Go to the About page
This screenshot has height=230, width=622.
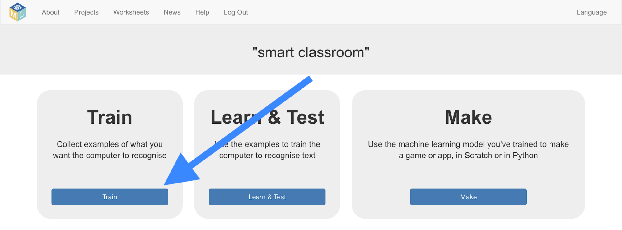(50, 12)
